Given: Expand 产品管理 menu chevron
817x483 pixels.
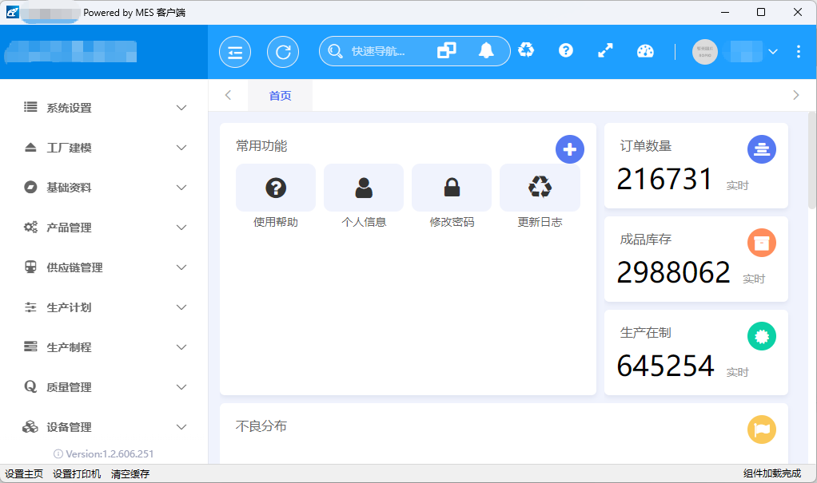Looking at the screenshot, I should tap(181, 228).
